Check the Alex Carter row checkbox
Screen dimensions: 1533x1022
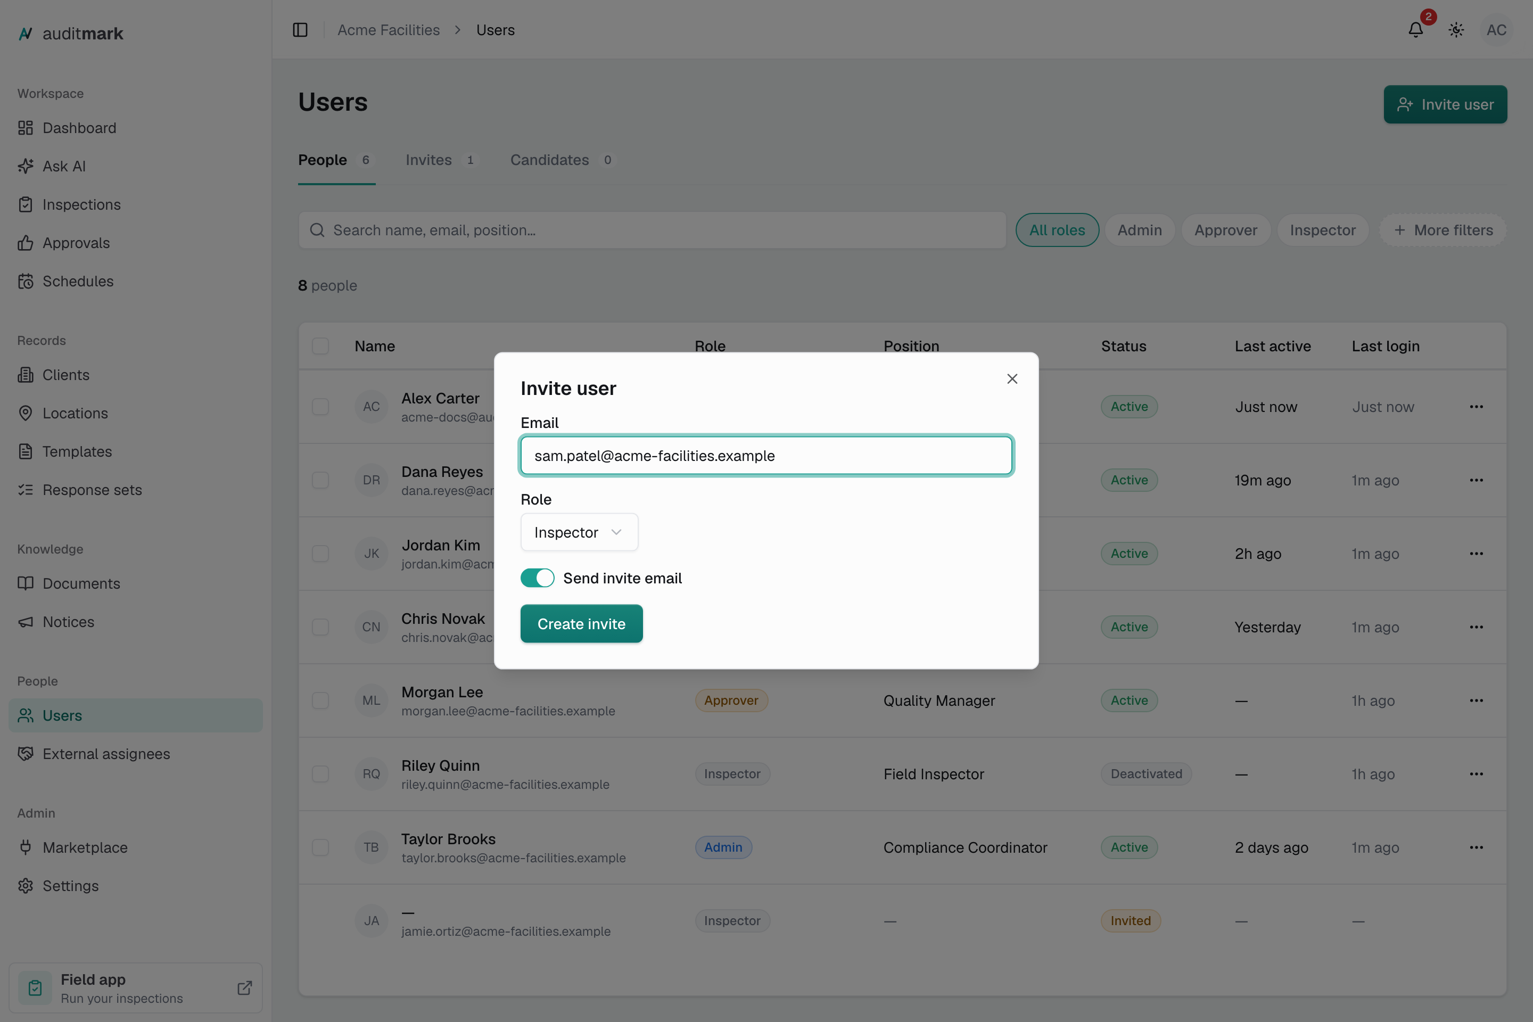click(320, 407)
